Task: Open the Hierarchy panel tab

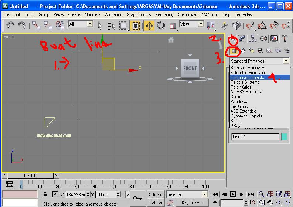Action: point(253,39)
